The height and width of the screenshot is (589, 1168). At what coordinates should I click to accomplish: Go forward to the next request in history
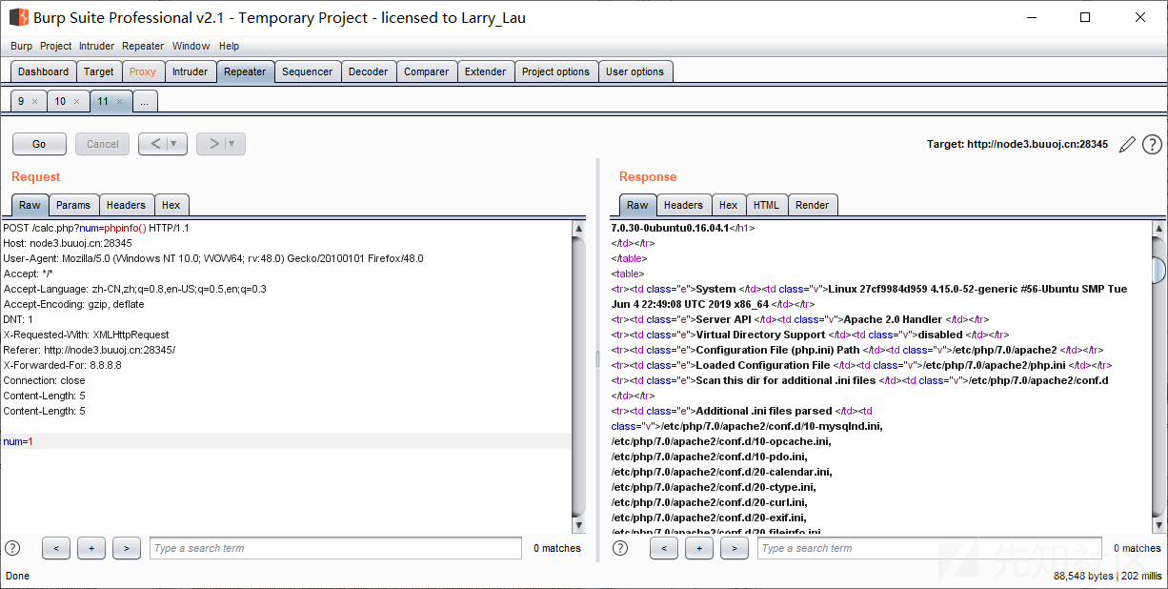(214, 144)
